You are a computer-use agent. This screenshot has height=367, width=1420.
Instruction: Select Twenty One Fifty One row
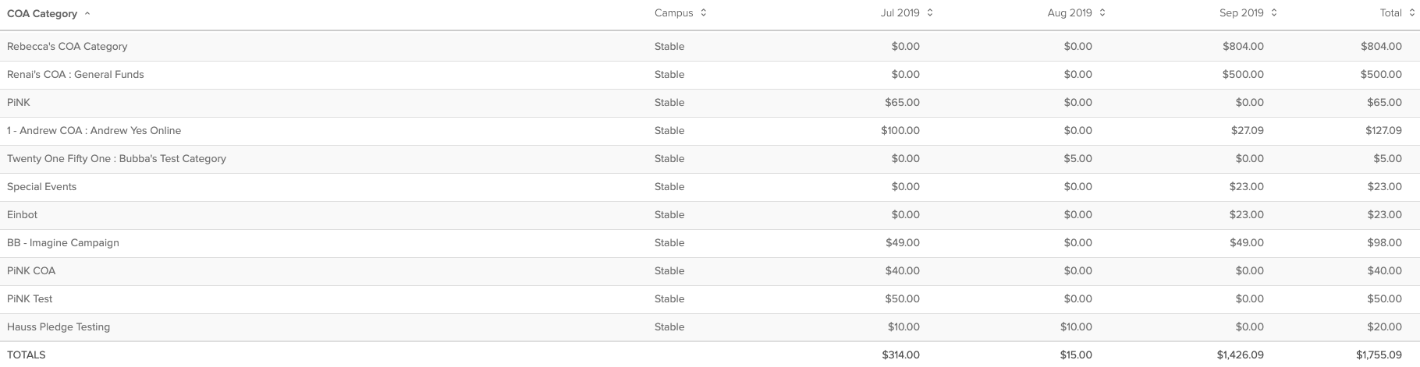(x=116, y=159)
